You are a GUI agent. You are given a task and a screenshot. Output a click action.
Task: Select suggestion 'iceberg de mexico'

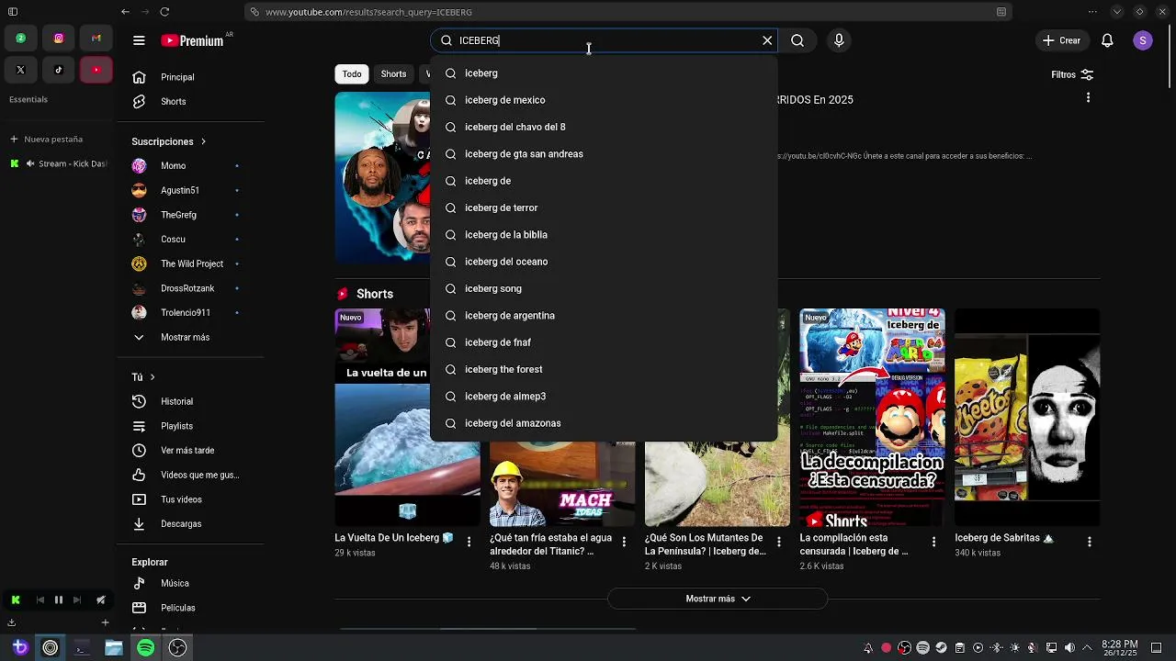click(x=604, y=100)
